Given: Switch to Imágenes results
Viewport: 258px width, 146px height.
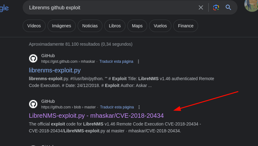Looking at the screenshot, I should pos(61,26).
